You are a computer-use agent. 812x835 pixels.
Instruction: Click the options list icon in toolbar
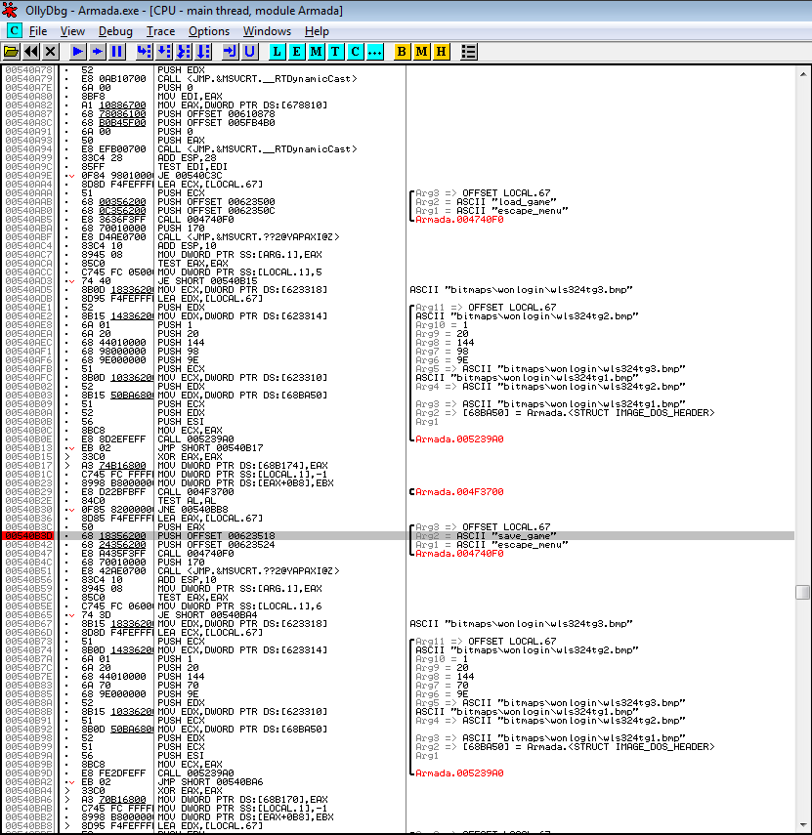tap(468, 52)
